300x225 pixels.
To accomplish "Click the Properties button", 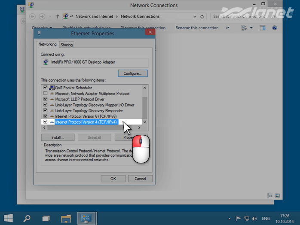I will 131,137.
